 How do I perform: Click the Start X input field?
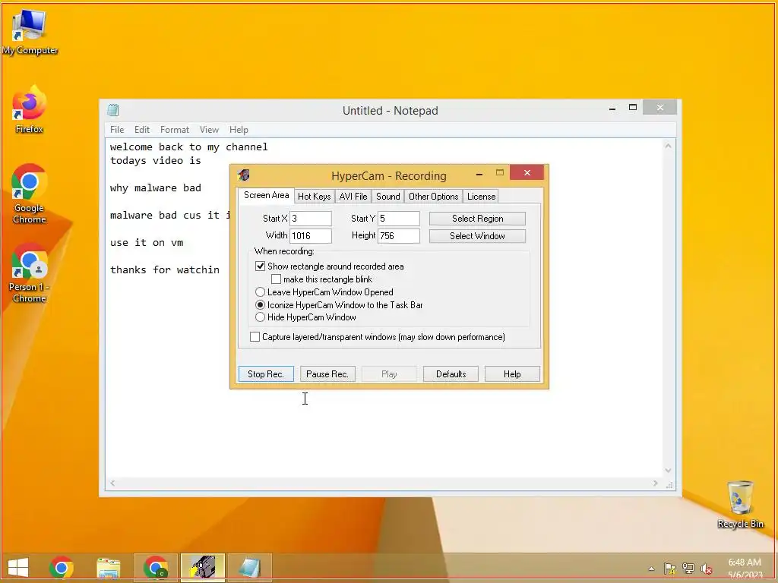[x=311, y=219]
